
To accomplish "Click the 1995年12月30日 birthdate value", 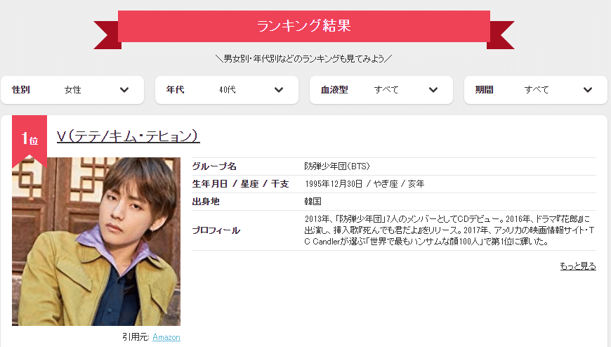I will (x=334, y=183).
